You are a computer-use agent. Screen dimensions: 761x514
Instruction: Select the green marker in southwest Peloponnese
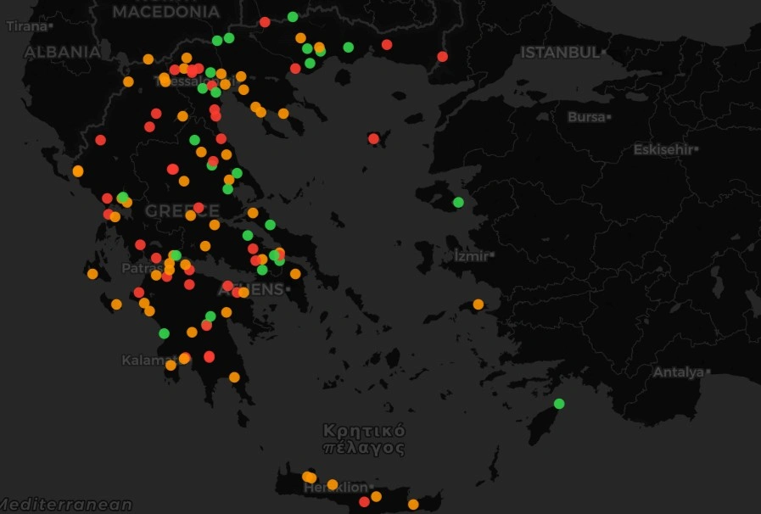[164, 333]
